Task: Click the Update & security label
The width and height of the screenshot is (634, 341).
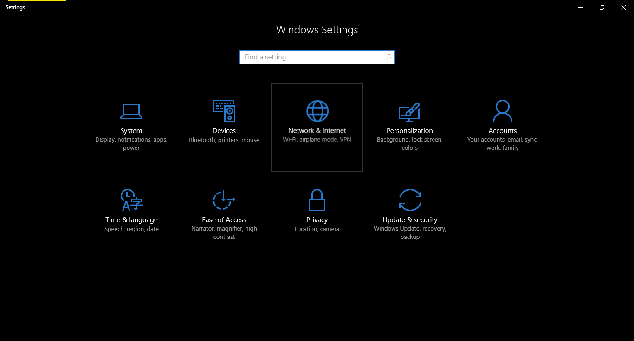Action: coord(410,220)
